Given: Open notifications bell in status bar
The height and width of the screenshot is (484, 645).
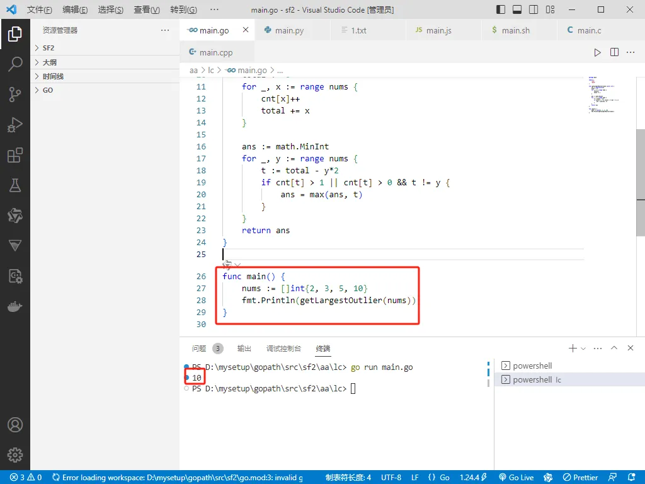Looking at the screenshot, I should click(x=631, y=478).
